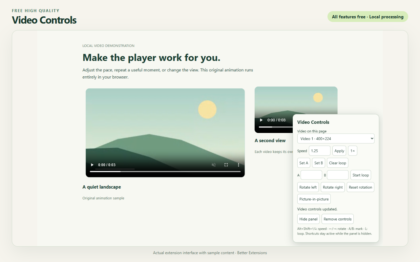Reset the video rotation
Viewport: 420px width, 262px height.
point(361,187)
